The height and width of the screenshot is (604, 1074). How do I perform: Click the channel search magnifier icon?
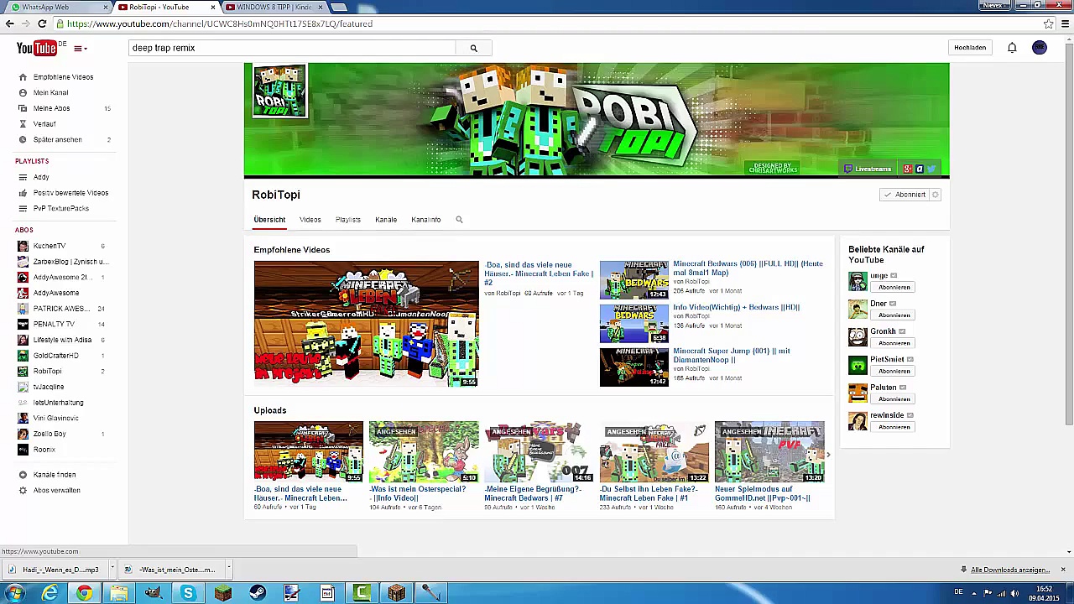[x=459, y=220]
